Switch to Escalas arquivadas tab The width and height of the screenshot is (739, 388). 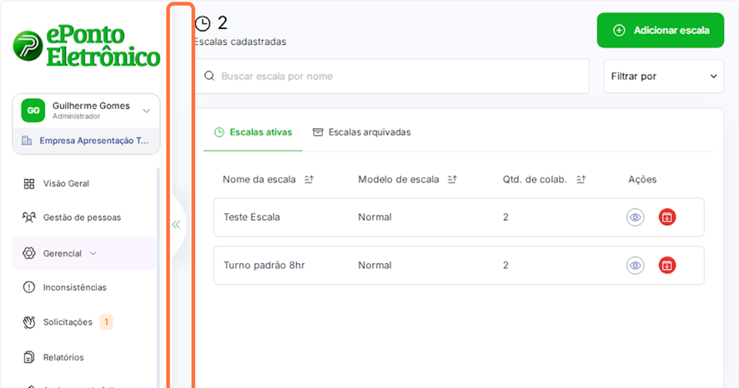(361, 132)
